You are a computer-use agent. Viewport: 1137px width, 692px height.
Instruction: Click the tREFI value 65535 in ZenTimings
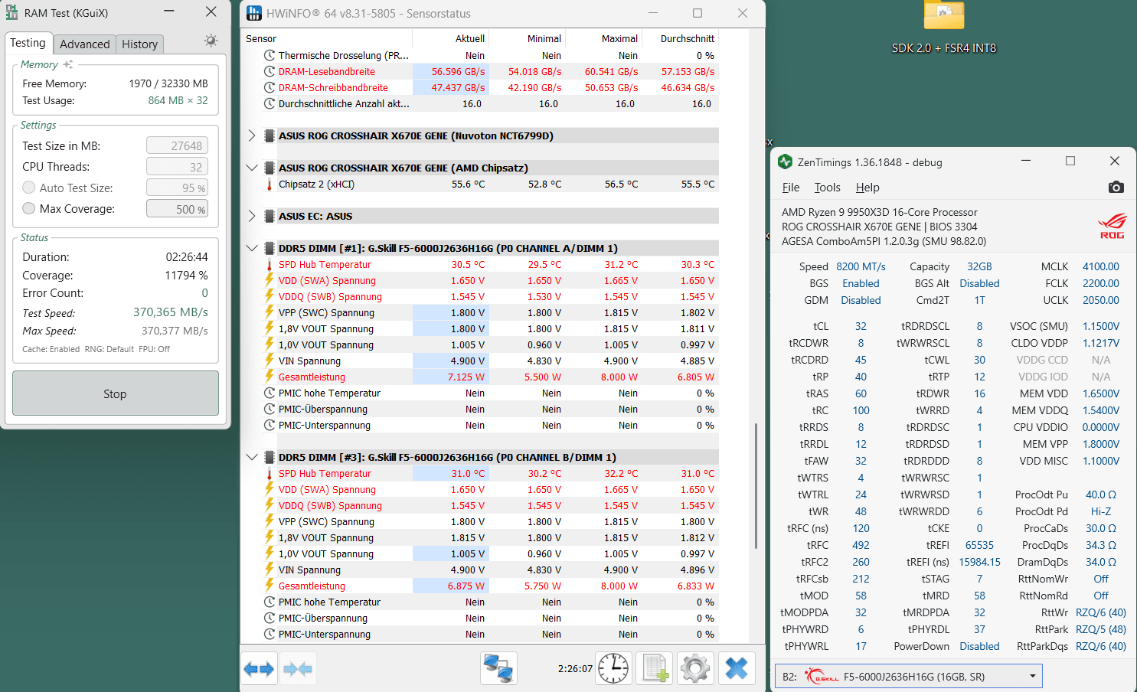[979, 545]
